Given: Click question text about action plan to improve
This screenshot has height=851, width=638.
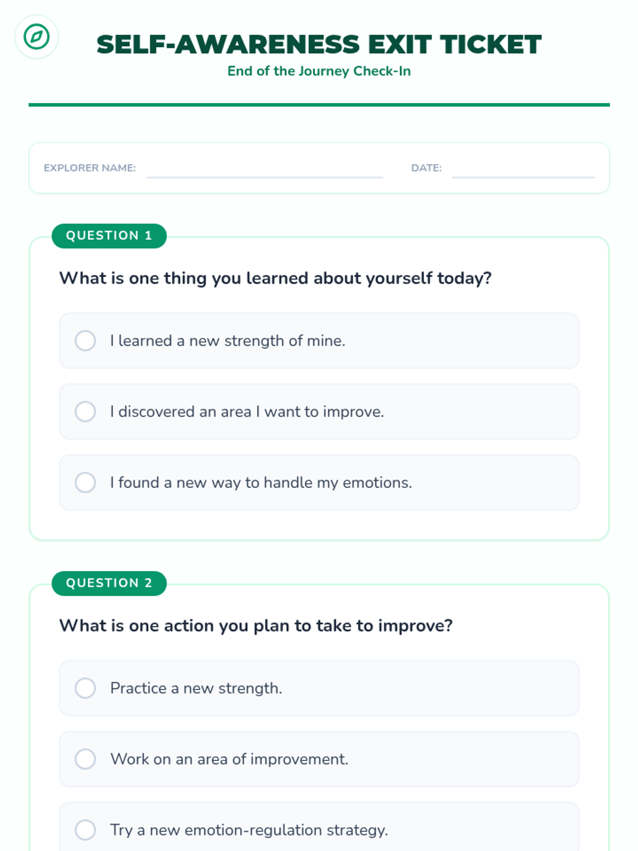Looking at the screenshot, I should click(x=256, y=625).
